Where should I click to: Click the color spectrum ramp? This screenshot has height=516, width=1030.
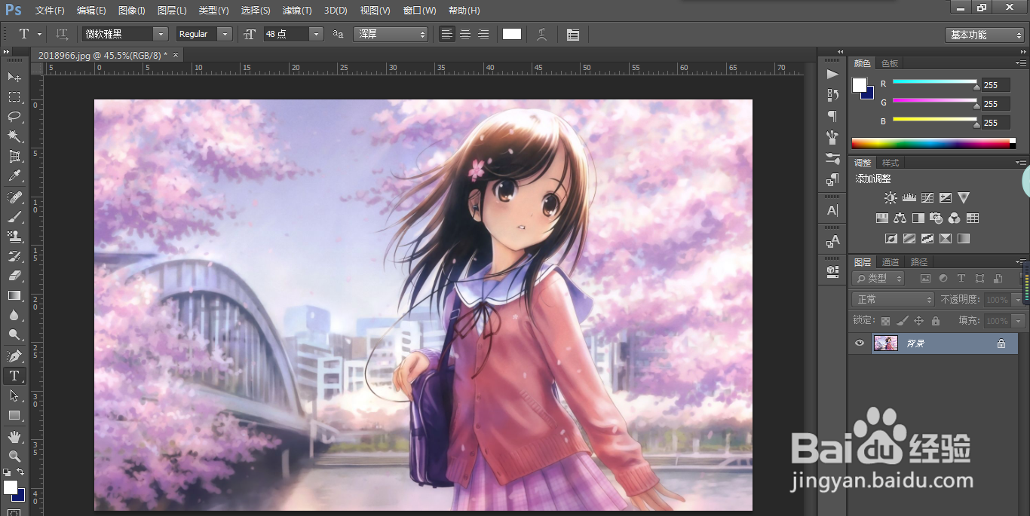coord(933,143)
